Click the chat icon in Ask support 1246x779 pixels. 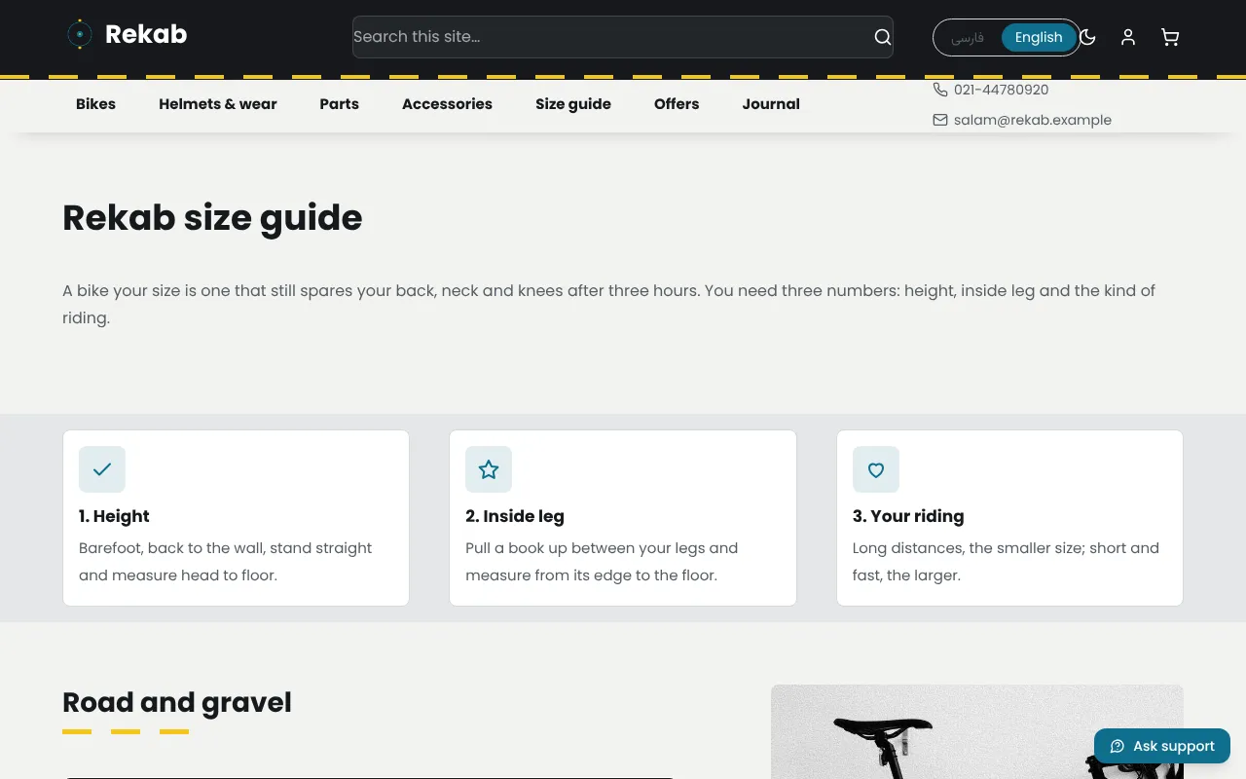pyautogui.click(x=1118, y=746)
